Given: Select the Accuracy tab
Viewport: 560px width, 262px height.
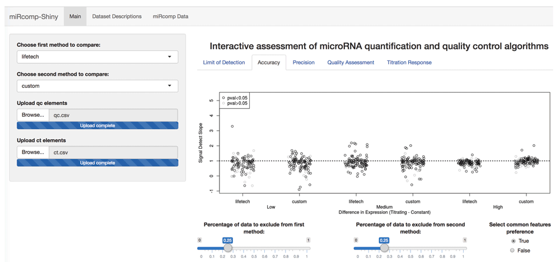Looking at the screenshot, I should coord(269,63).
